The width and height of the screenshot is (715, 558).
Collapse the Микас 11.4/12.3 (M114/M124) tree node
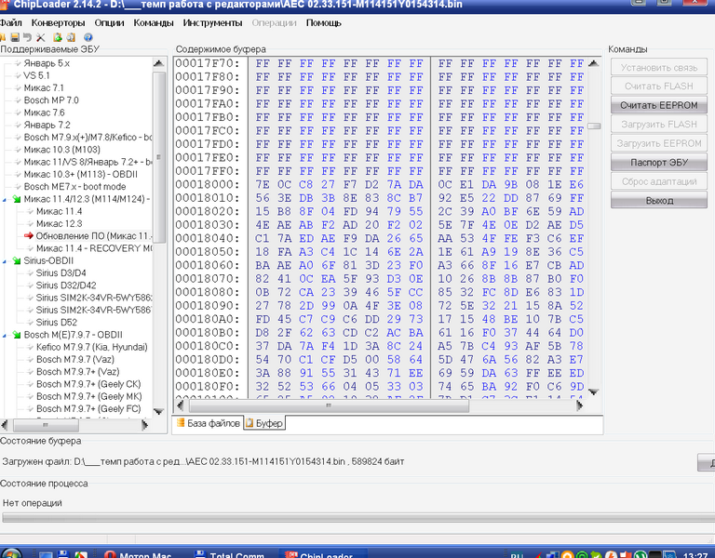point(6,199)
